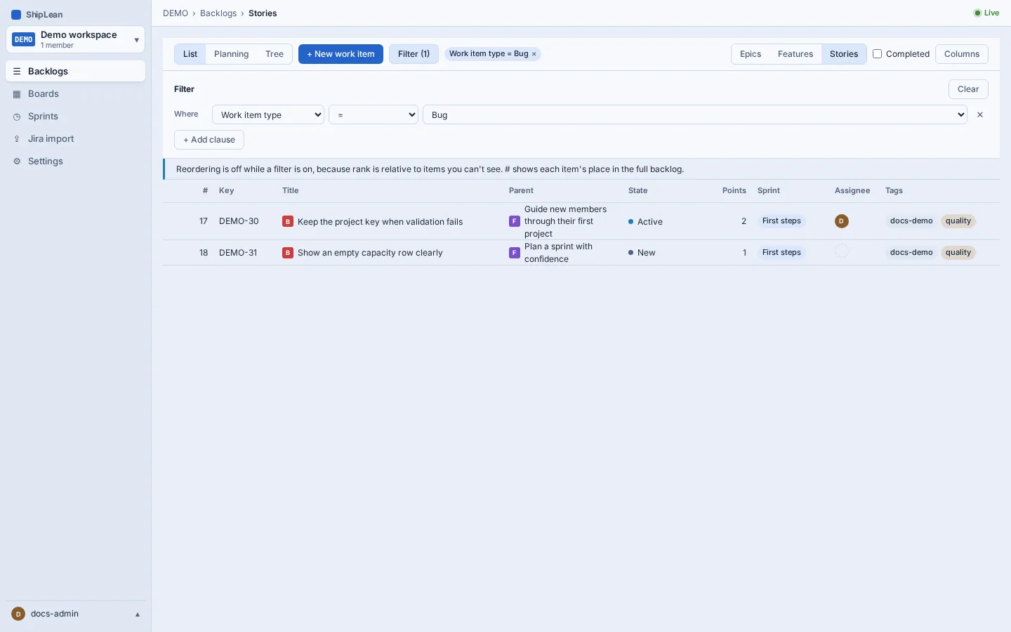Open Sprints in the sidebar
Viewport: 1011px width, 632px height.
pyautogui.click(x=75, y=116)
